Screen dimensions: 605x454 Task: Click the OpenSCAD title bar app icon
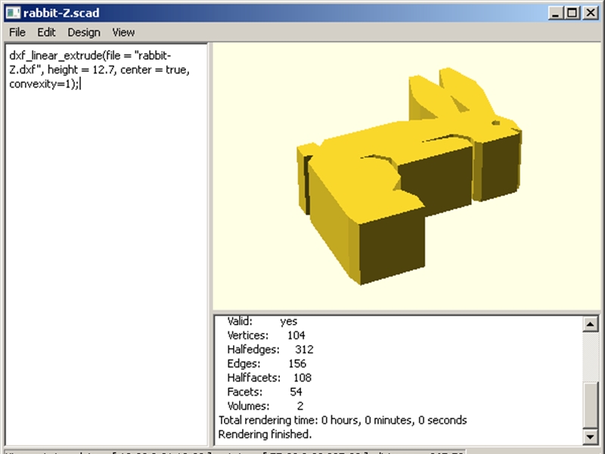13,13
